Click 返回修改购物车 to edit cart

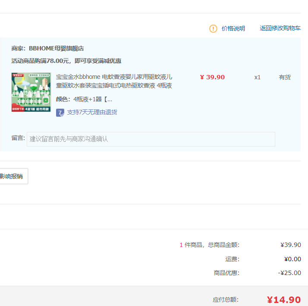click(280, 28)
